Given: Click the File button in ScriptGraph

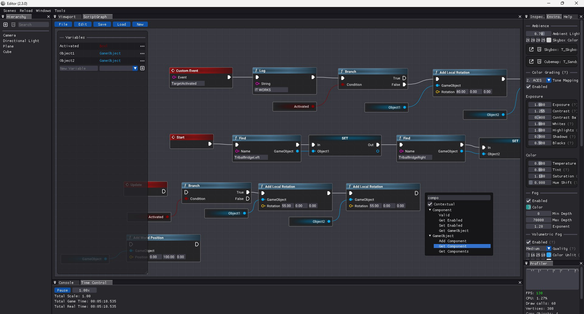Looking at the screenshot, I should coord(63,24).
